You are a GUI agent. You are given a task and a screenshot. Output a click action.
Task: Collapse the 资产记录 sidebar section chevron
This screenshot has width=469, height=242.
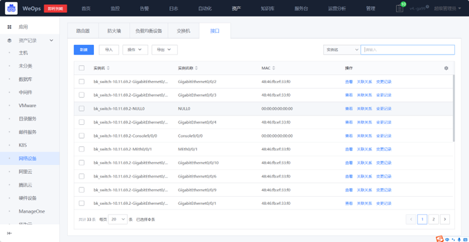click(52, 41)
